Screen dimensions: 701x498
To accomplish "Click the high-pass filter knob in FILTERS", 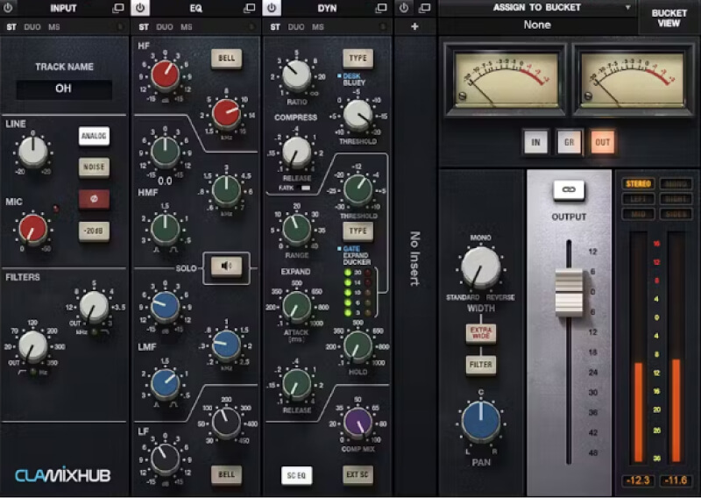I will point(32,346).
